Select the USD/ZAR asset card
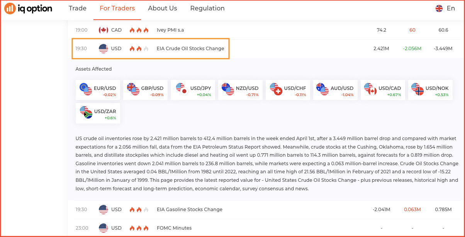This screenshot has width=465, height=237. click(98, 113)
